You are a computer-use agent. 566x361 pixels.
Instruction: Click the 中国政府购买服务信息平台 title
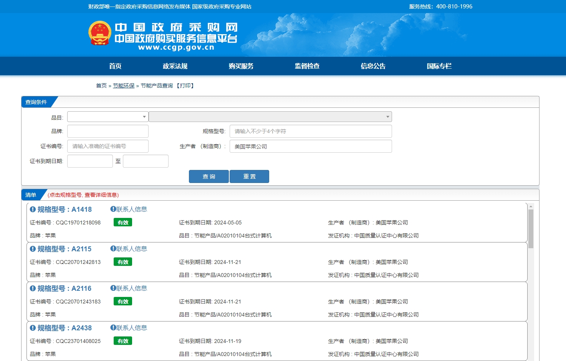176,38
